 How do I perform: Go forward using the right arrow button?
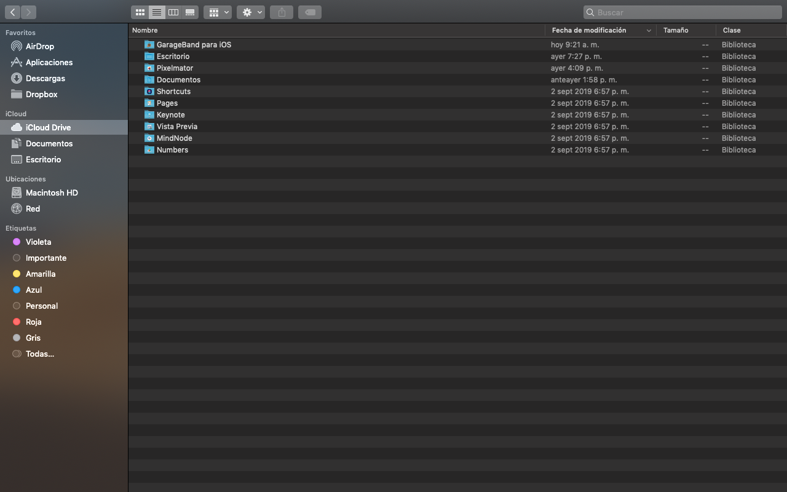(x=28, y=12)
